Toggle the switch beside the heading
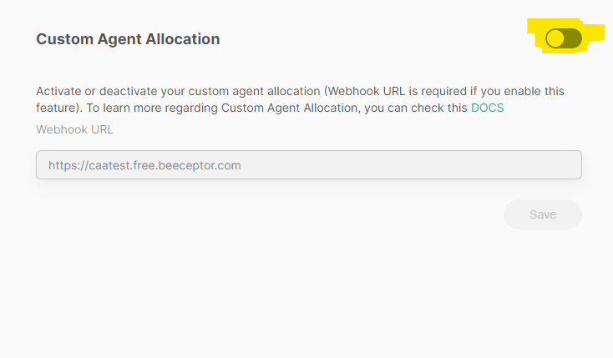The height and width of the screenshot is (358, 613). click(563, 38)
